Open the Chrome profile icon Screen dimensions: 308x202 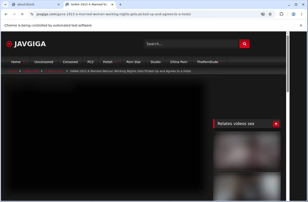[293, 14]
